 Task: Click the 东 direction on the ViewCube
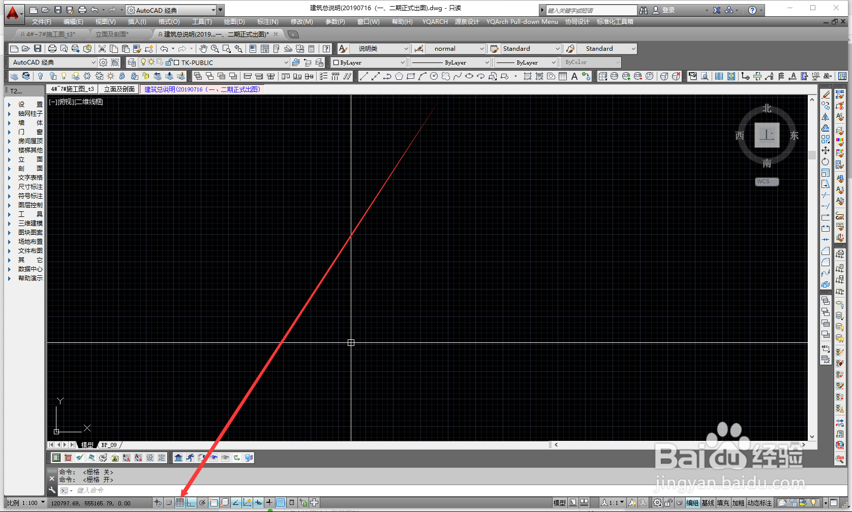pyautogui.click(x=794, y=136)
